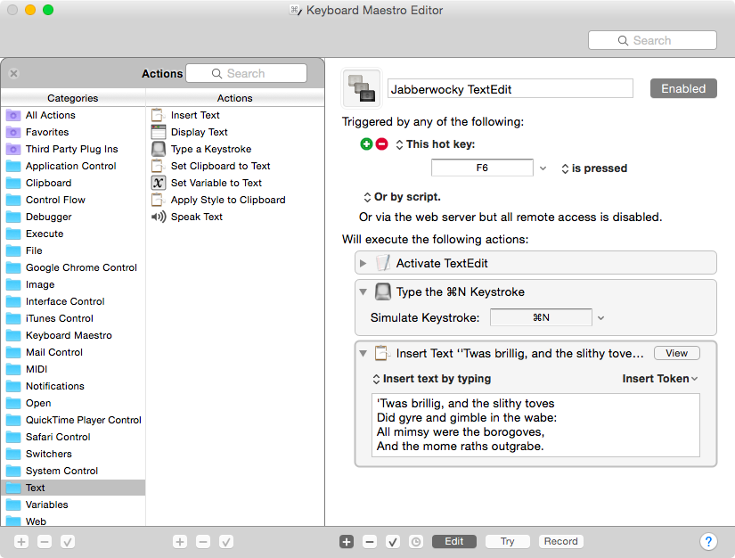Click keyboard icon in Type ⌘N Keystroke action
This screenshot has height=558, width=735.
point(383,291)
